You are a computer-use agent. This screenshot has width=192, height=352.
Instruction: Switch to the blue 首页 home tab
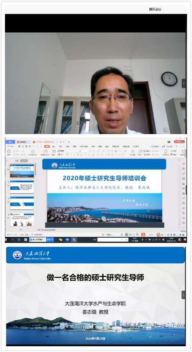pos(10,142)
